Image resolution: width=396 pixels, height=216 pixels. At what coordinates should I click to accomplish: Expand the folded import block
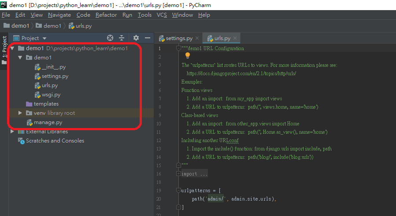tap(178, 174)
